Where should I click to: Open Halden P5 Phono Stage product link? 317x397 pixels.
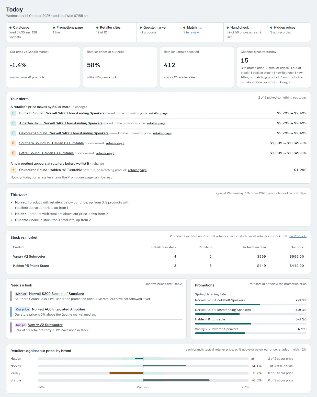click(31, 266)
